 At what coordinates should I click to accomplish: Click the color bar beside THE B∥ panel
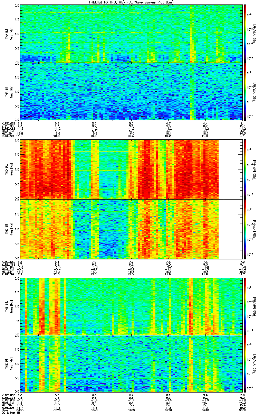[245, 363]
